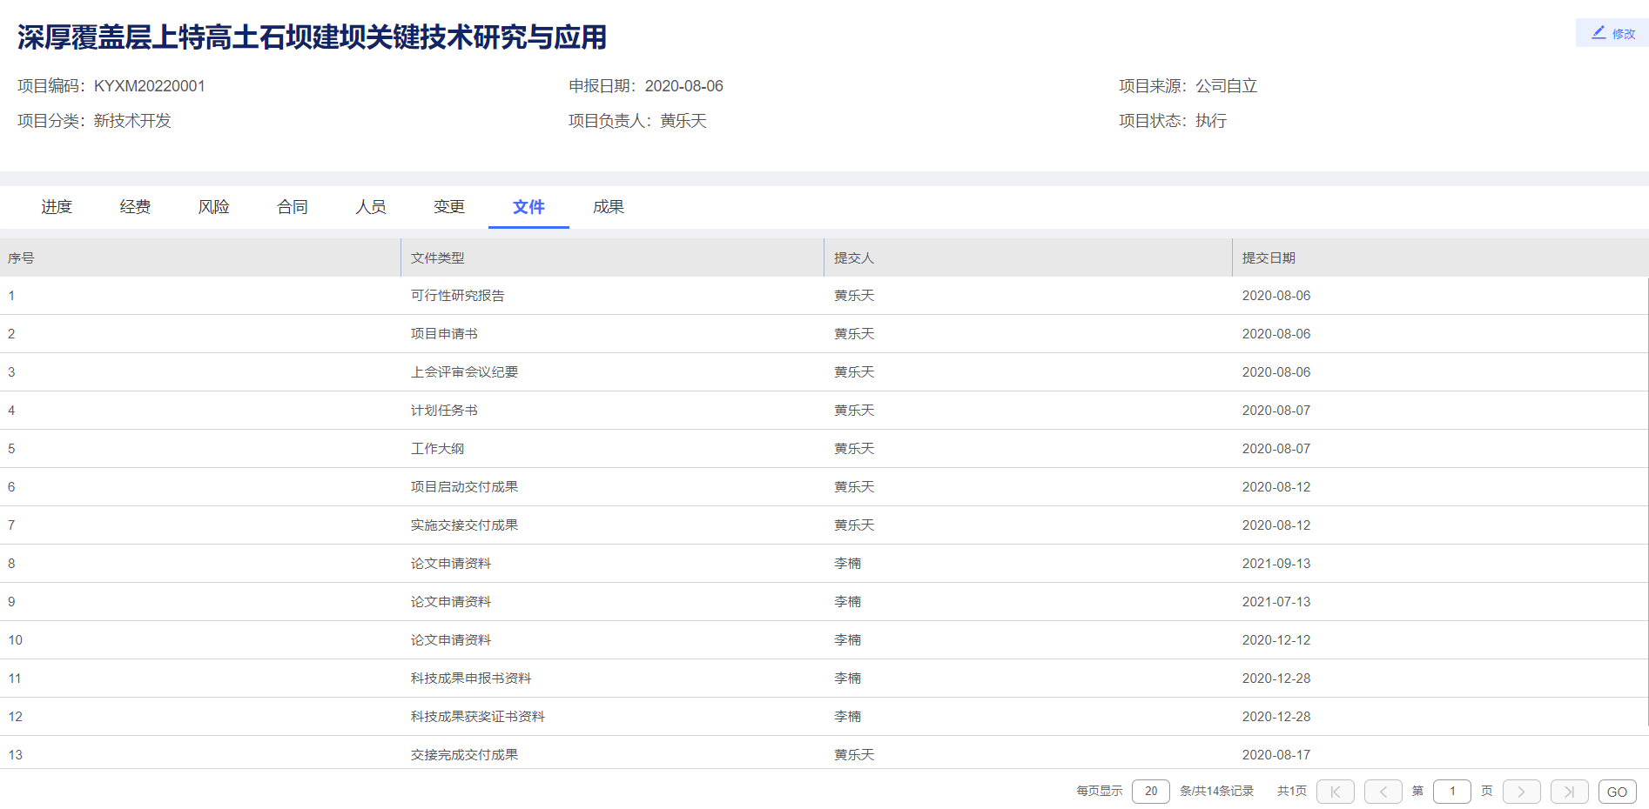
Task: Click date 2020-08-17 in row 13
Action: [x=1275, y=755]
